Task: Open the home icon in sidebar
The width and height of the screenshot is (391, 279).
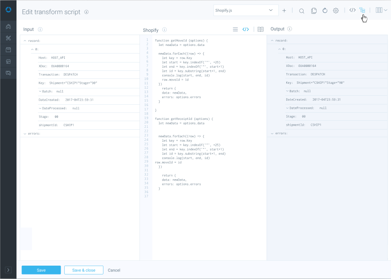Action: point(8,27)
